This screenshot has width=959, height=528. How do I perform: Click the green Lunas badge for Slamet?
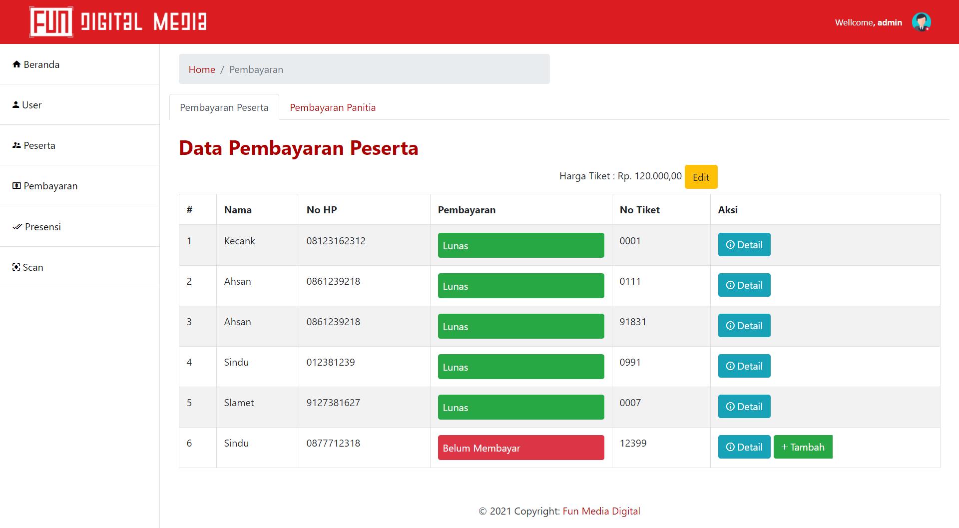coord(520,407)
